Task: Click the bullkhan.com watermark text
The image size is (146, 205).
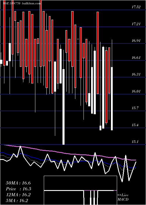Action: (x=32, y=4)
